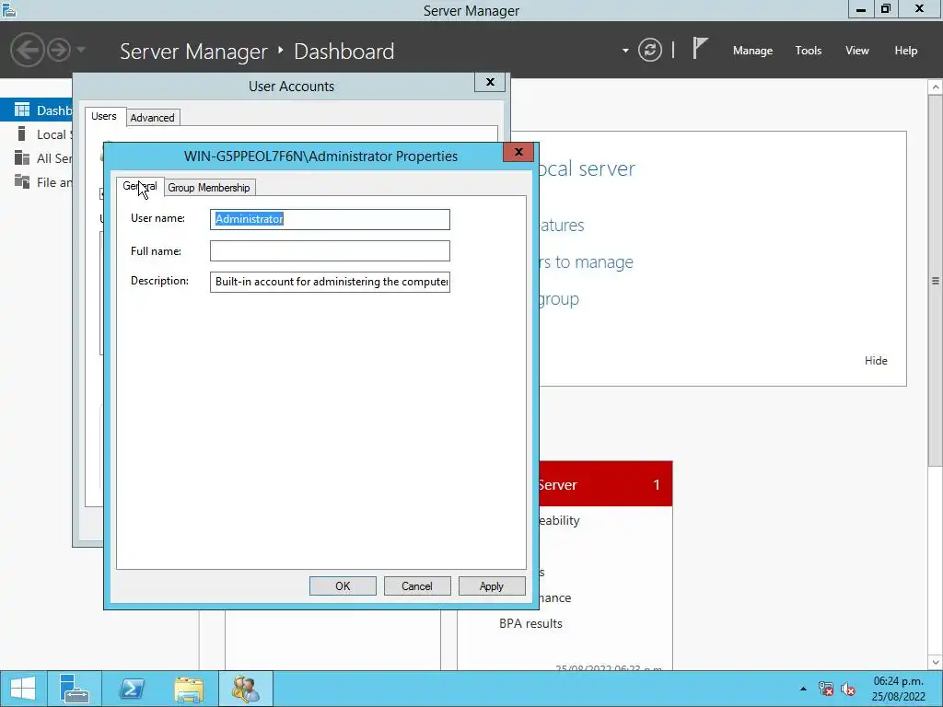
Task: Switch to the Users tab in User Accounts
Action: (x=104, y=116)
